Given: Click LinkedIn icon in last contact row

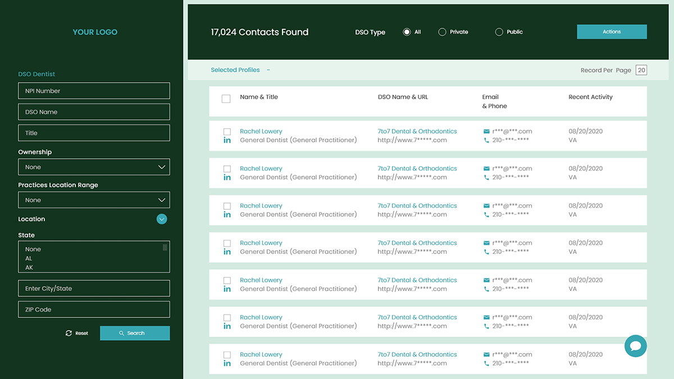Looking at the screenshot, I should (x=227, y=364).
